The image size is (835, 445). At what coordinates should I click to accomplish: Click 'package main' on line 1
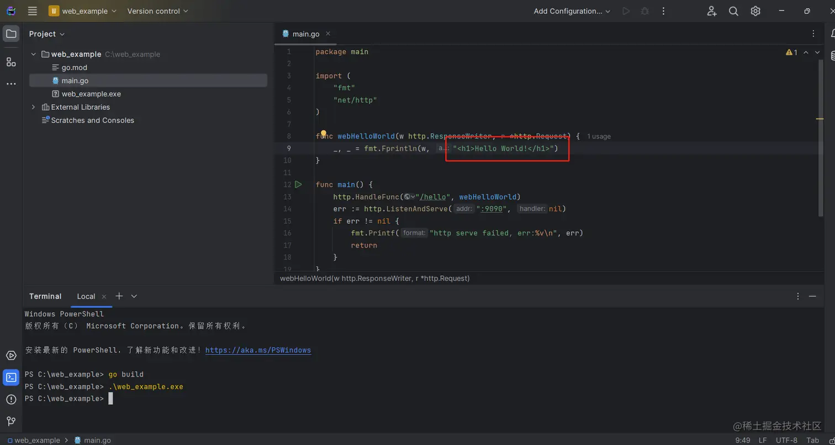click(x=342, y=52)
